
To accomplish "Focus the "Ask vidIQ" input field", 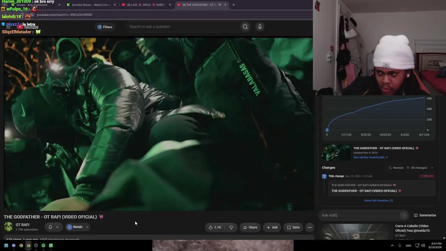I will [360, 215].
